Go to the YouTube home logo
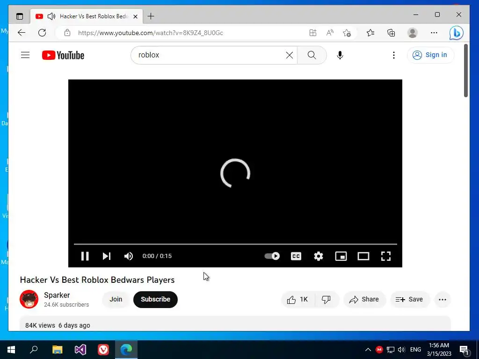This screenshot has height=359, width=479. tap(63, 55)
